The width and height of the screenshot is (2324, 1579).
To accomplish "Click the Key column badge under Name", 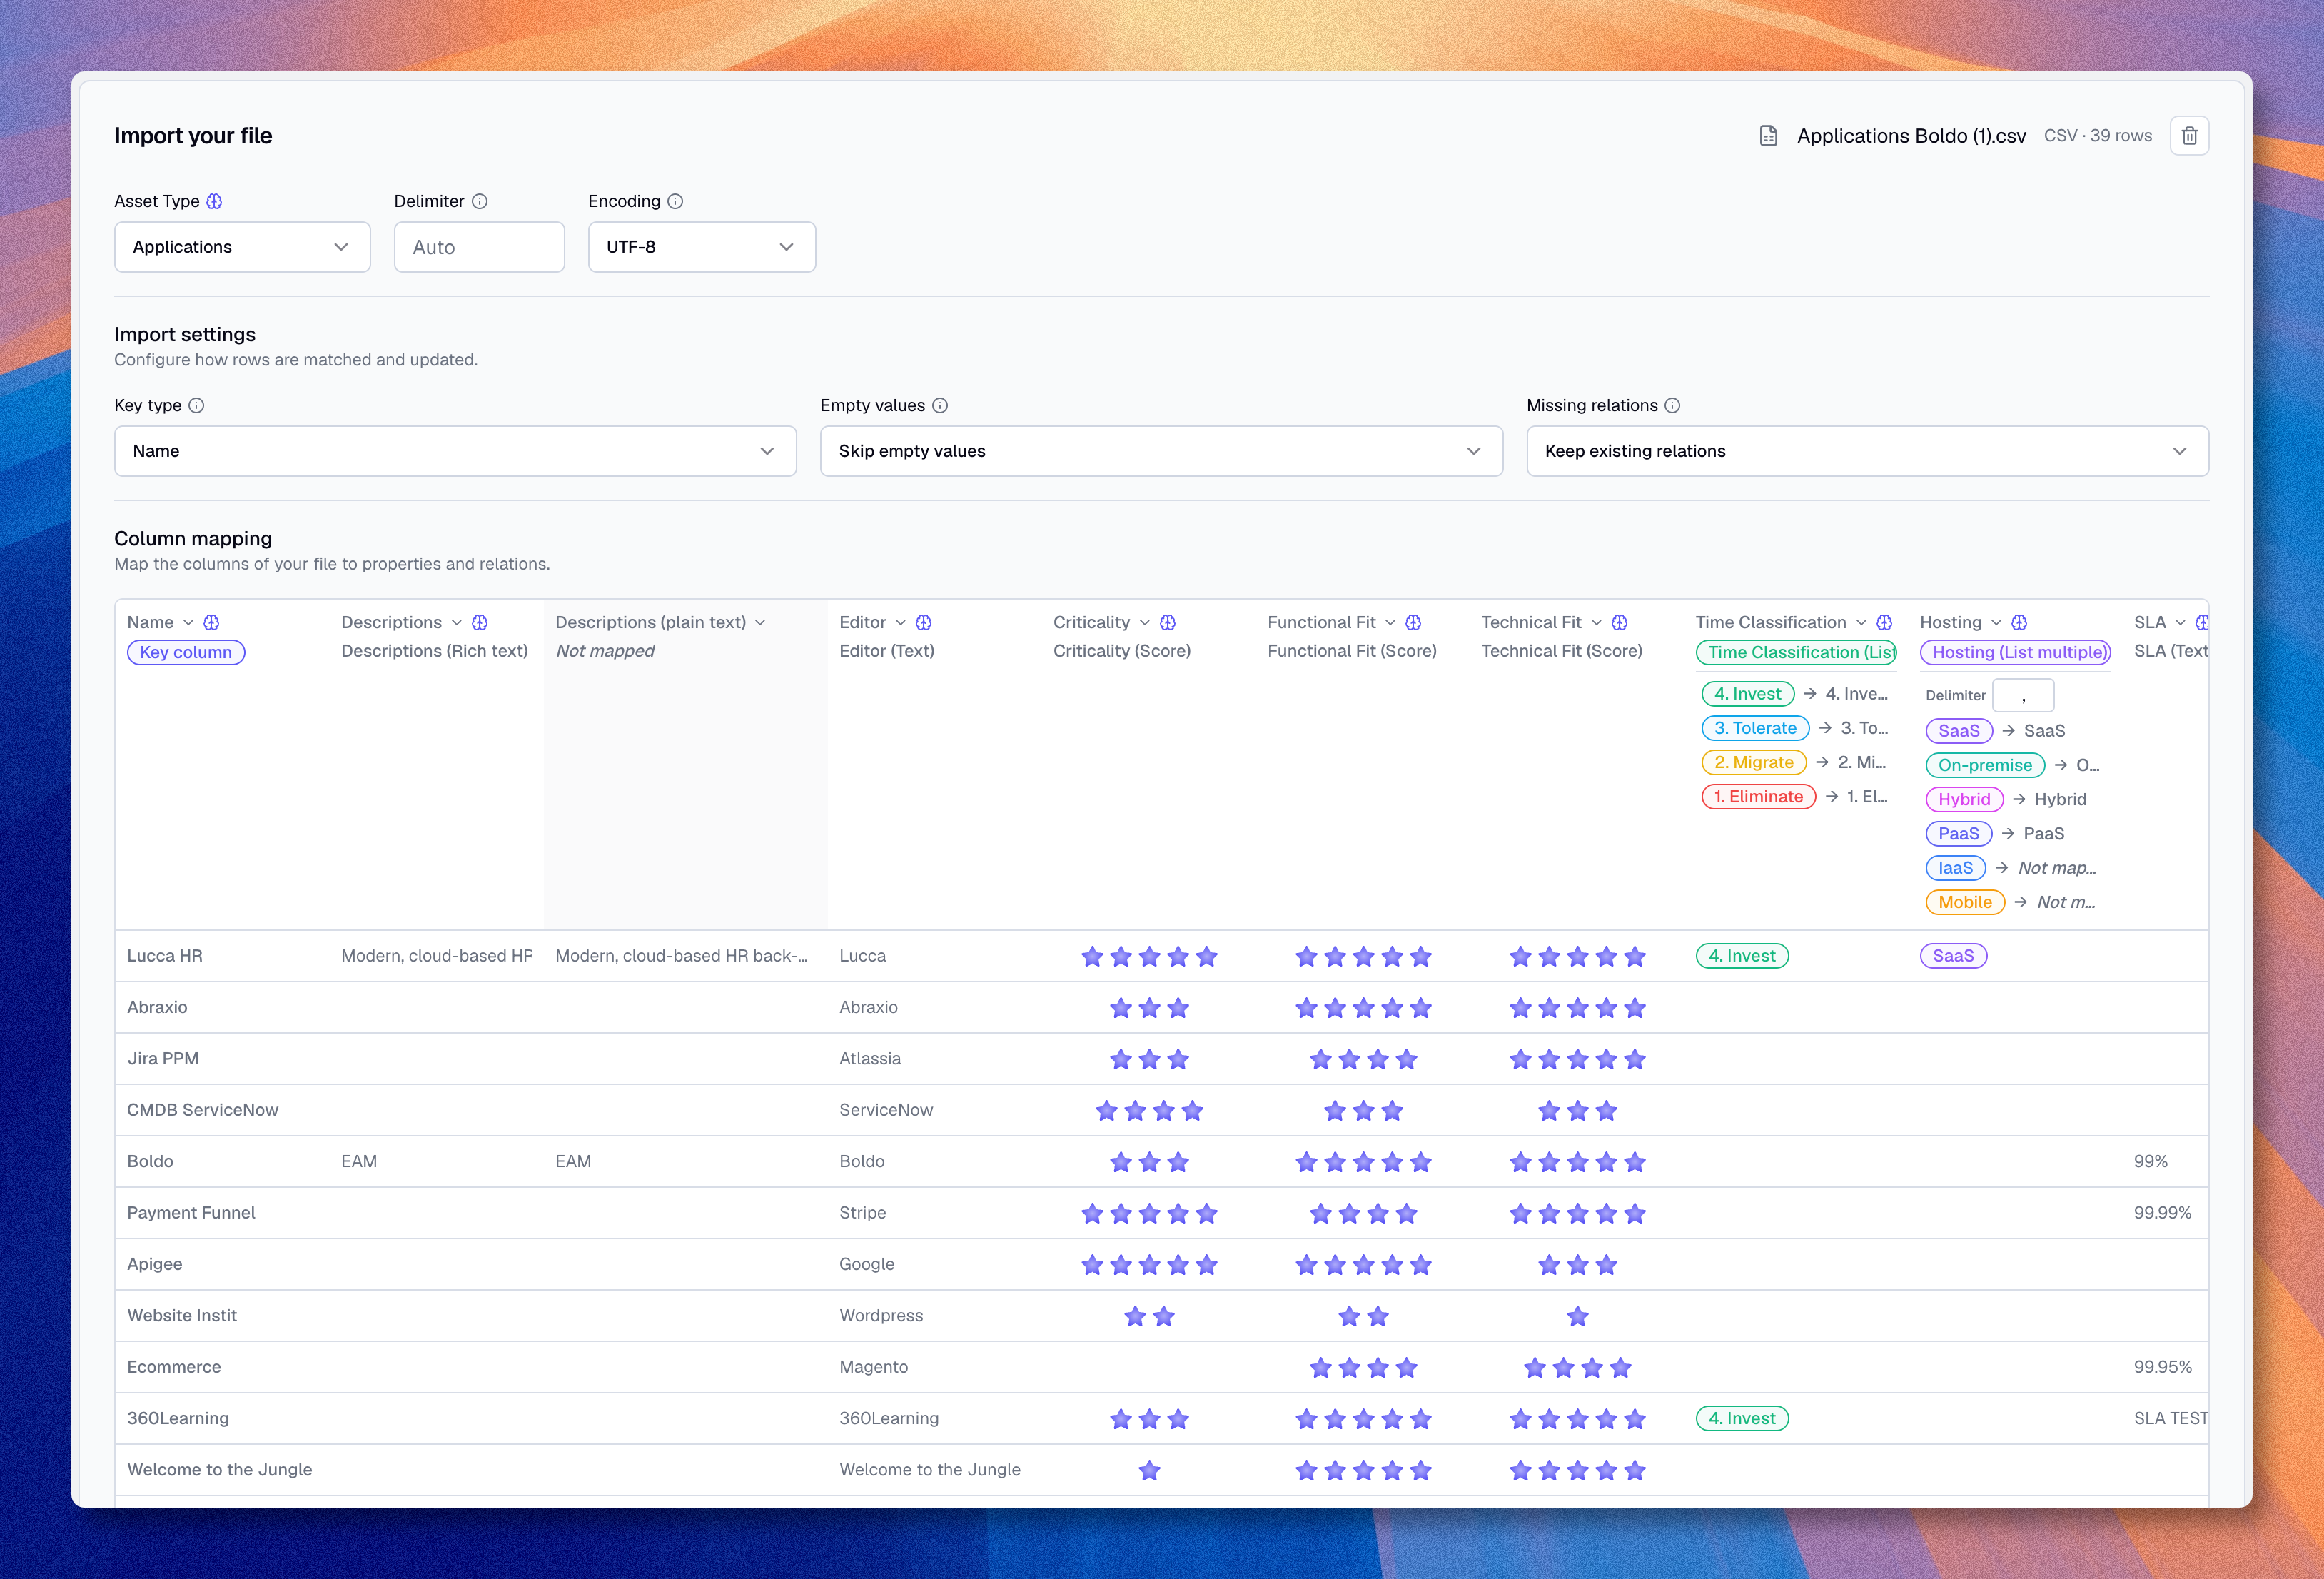I will [x=186, y=652].
